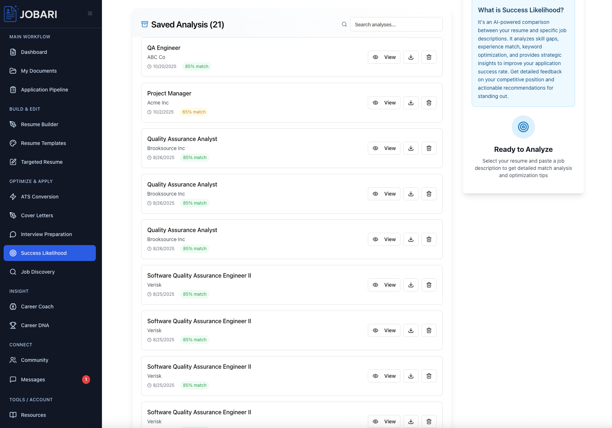
Task: Switch to Application Pipeline in sidebar
Action: click(x=44, y=89)
